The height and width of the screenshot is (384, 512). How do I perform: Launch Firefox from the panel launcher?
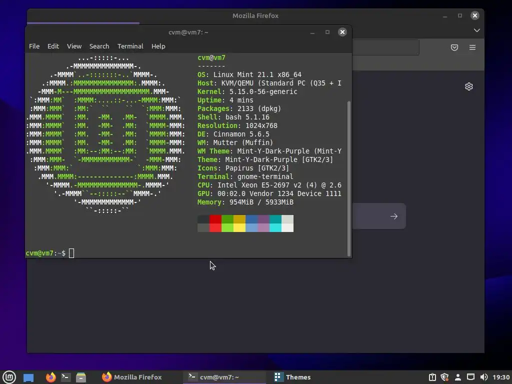(x=50, y=377)
